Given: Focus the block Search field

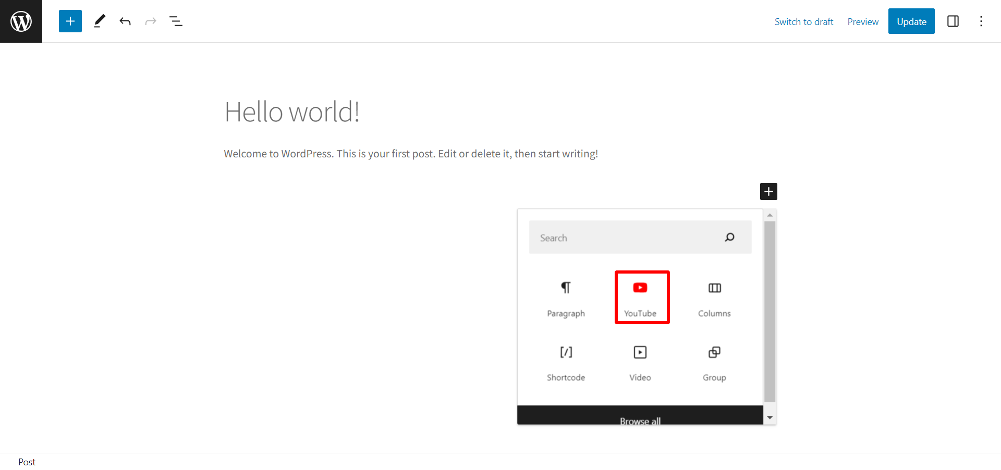Looking at the screenshot, I should click(x=640, y=238).
